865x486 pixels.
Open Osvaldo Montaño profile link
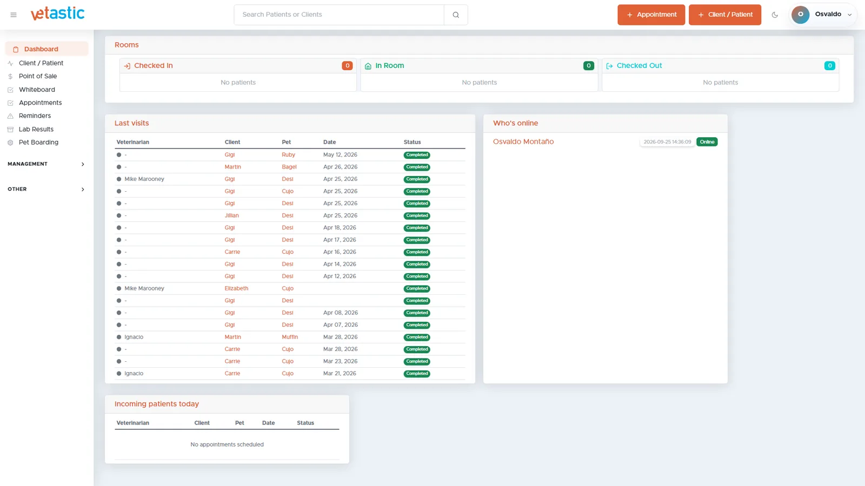pos(523,141)
